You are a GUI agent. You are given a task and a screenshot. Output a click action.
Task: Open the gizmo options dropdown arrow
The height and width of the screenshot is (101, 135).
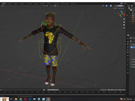(x=108, y=6)
